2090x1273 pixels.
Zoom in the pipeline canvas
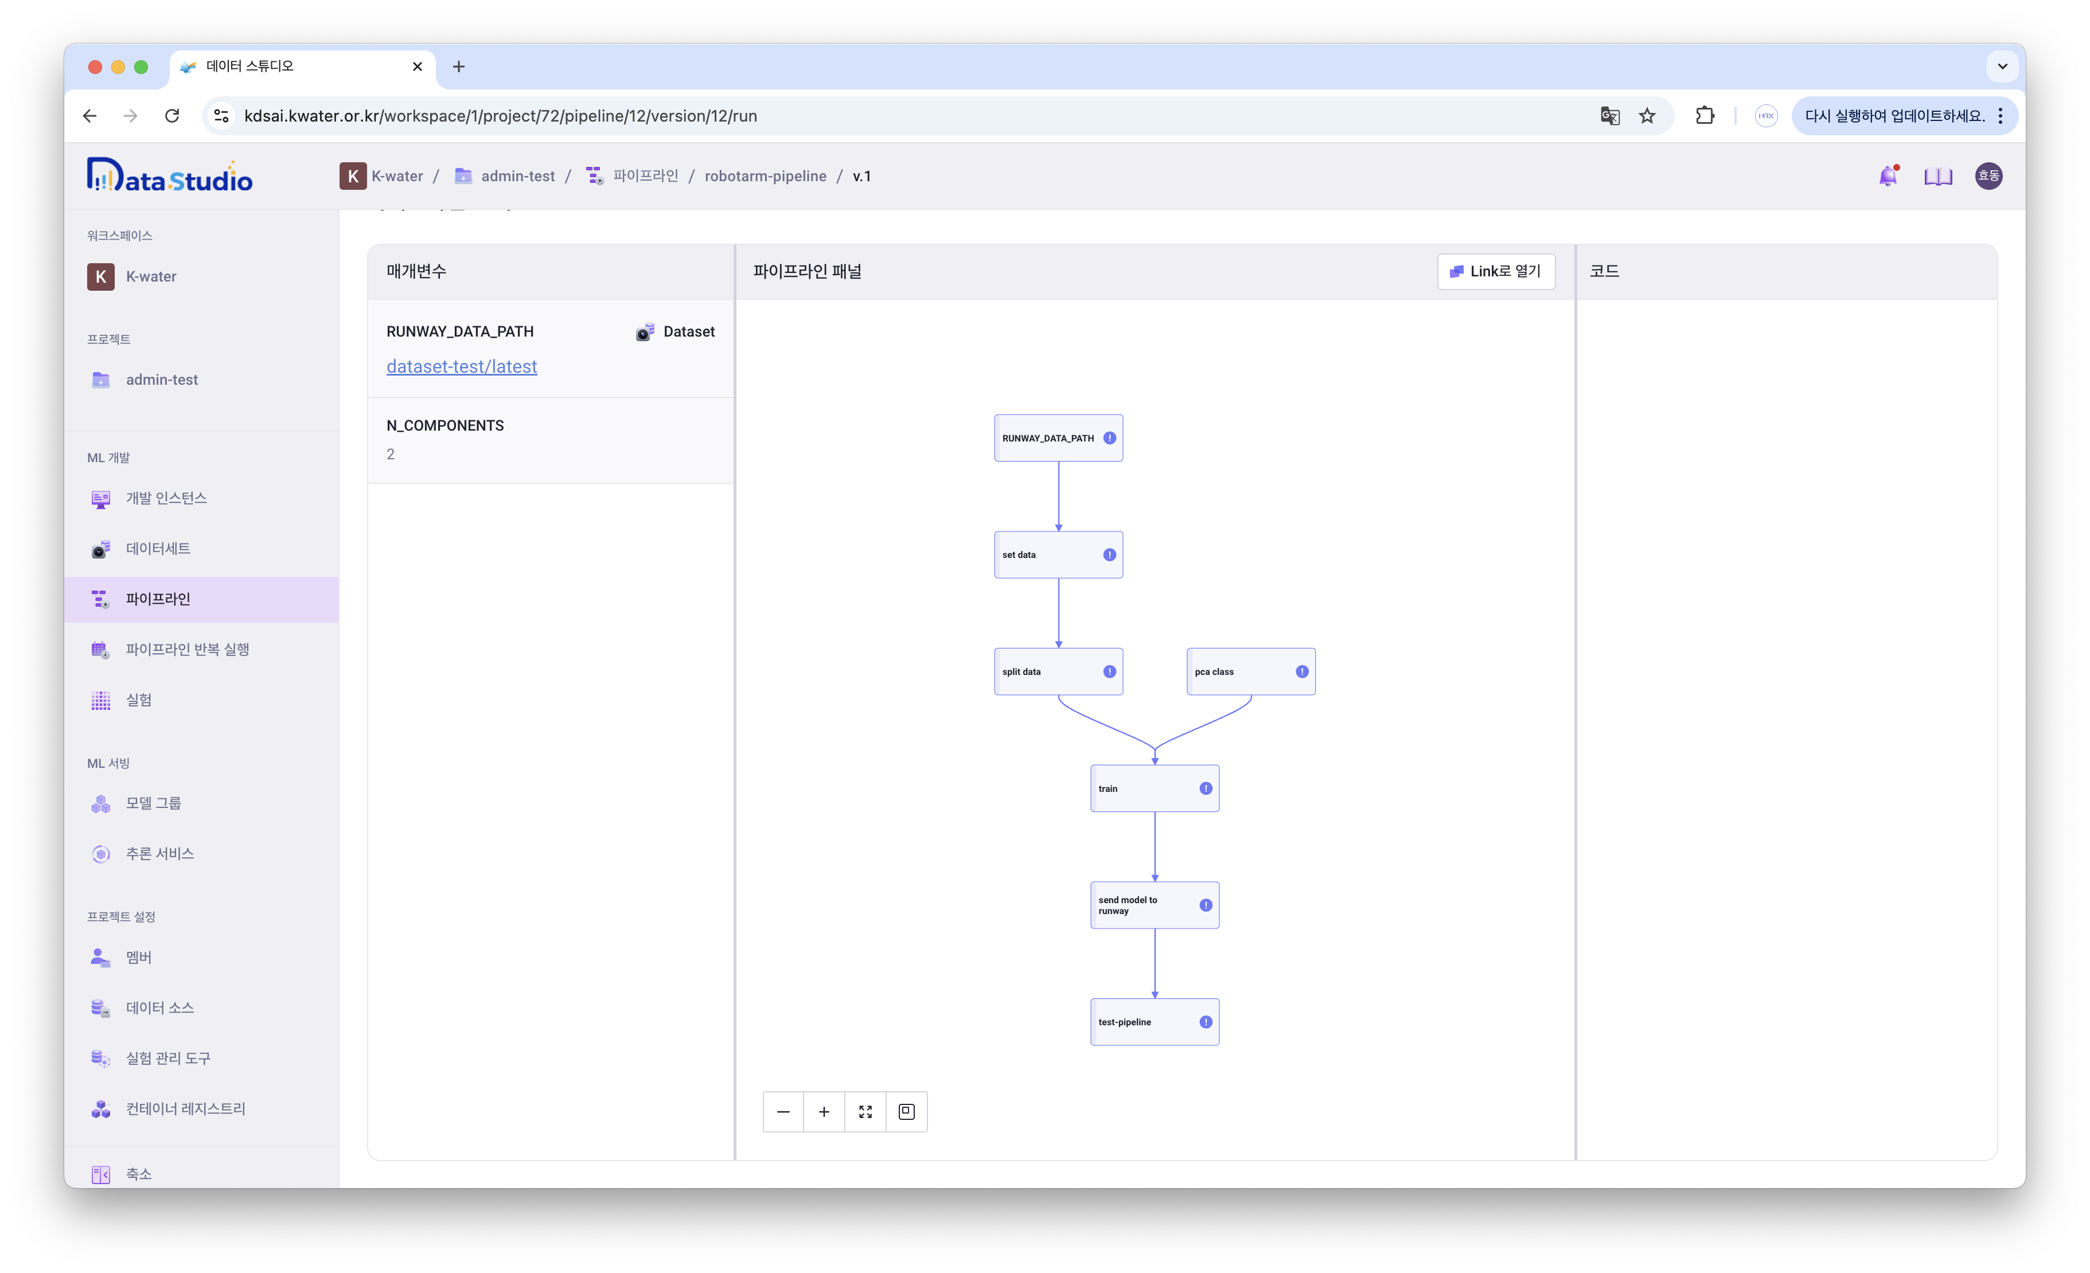point(824,1112)
